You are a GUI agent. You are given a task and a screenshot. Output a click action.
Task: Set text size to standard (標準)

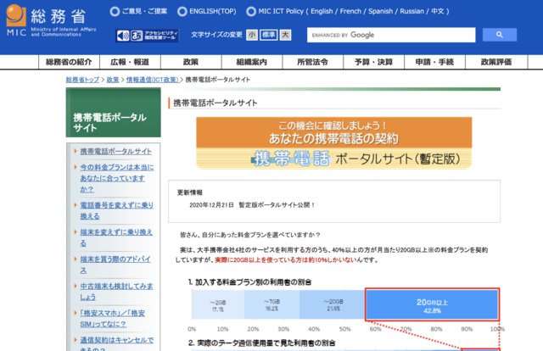tap(268, 36)
